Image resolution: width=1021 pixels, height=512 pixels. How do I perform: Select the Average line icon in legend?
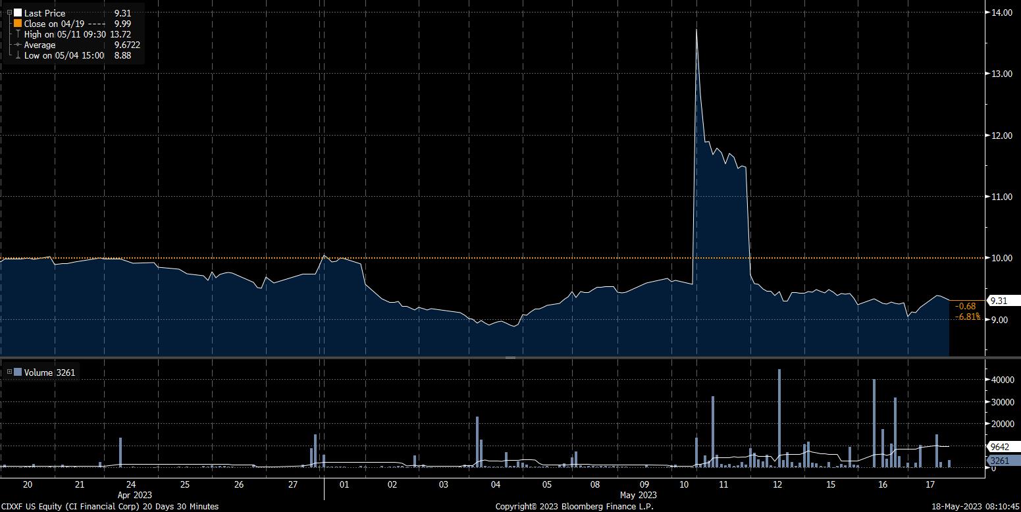(x=18, y=45)
